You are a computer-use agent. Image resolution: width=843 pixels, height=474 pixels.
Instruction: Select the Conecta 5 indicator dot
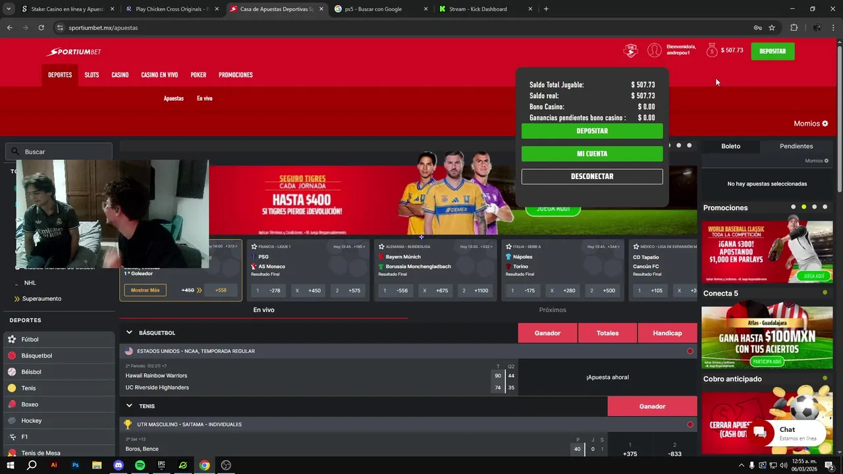825,293
